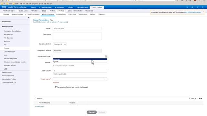Select USB remediation in sidebar

[5, 69]
